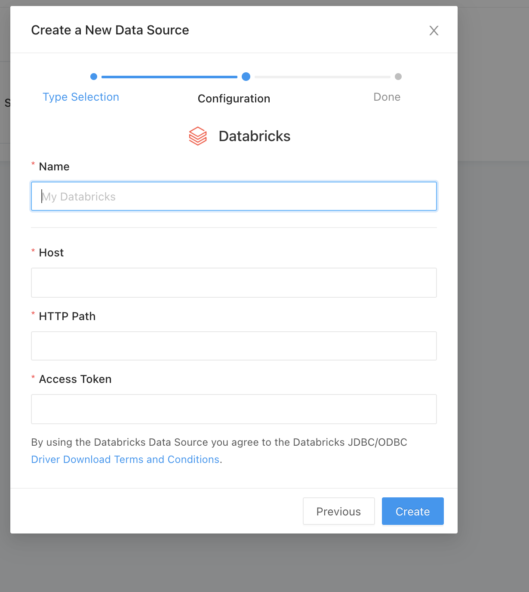Viewport: 529px width, 592px height.
Task: Click the grey Done step dot
Action: pyautogui.click(x=398, y=77)
